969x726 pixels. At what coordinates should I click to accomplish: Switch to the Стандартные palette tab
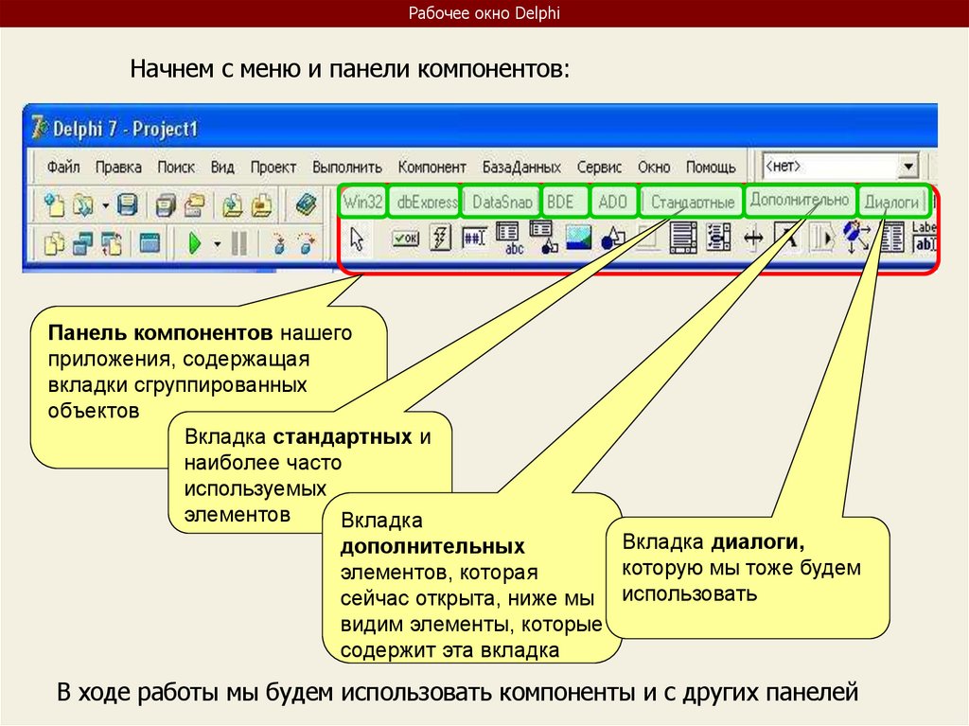tap(692, 201)
